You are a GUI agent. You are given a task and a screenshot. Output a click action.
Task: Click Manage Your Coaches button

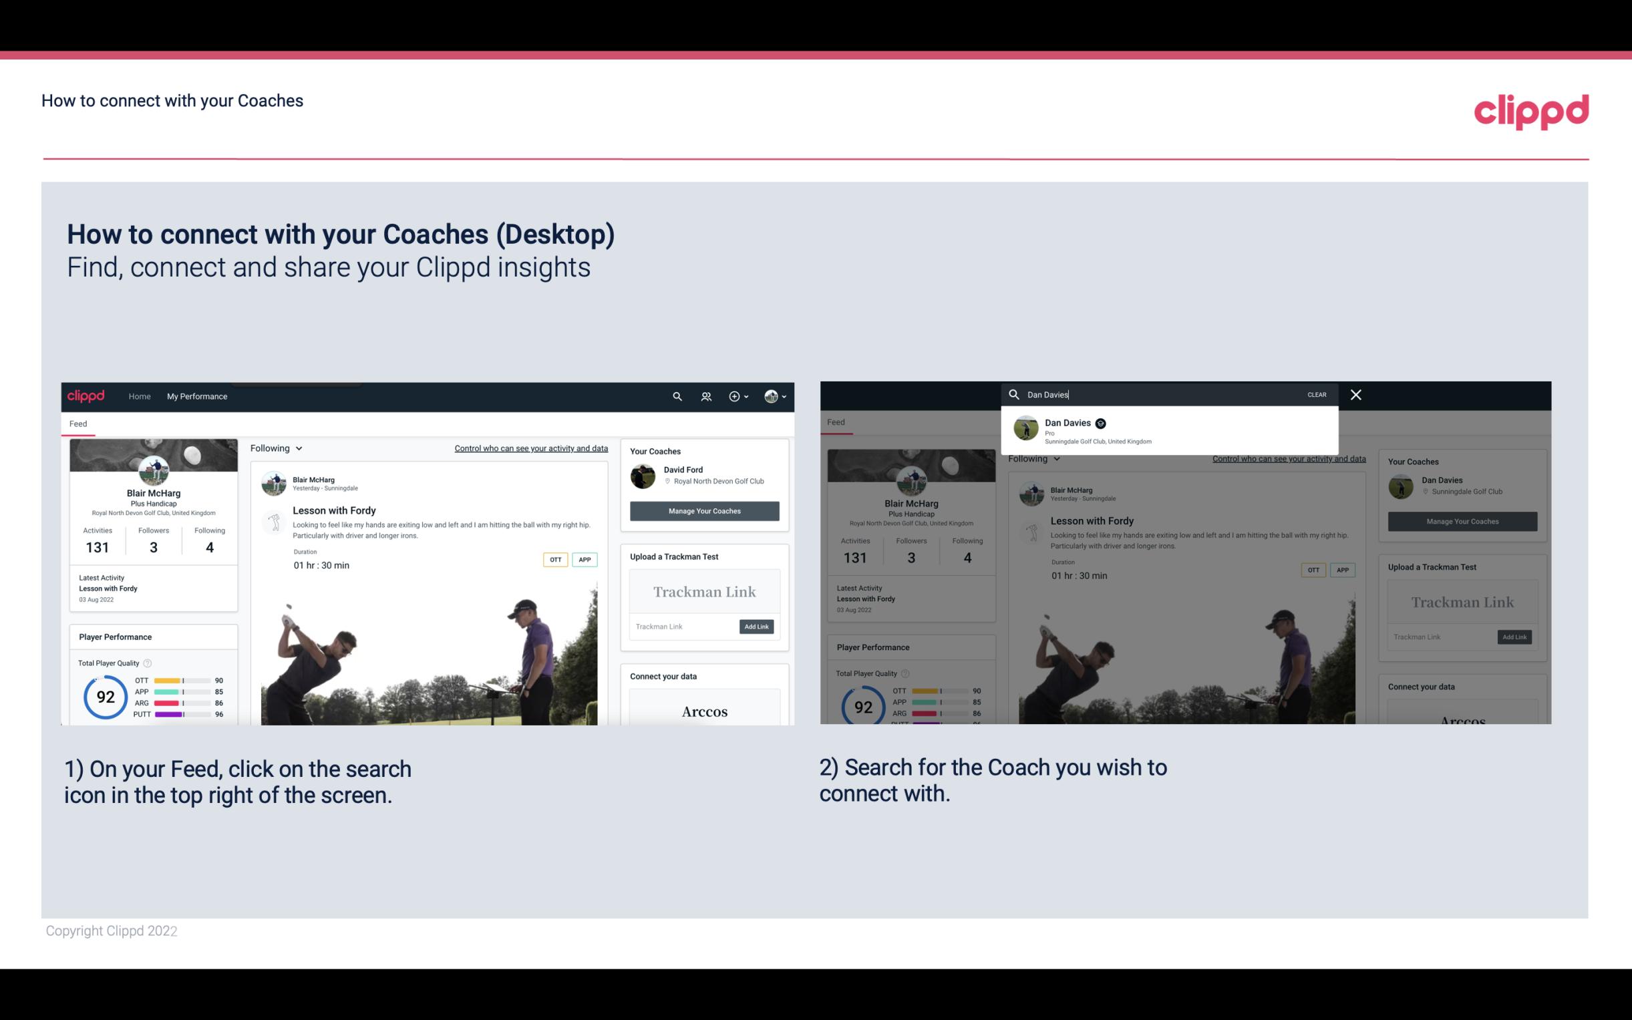[704, 510]
